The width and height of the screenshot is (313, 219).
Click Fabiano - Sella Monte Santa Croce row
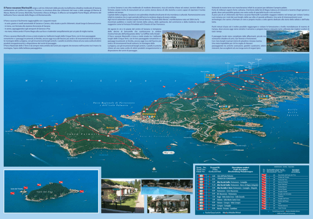point(229,199)
